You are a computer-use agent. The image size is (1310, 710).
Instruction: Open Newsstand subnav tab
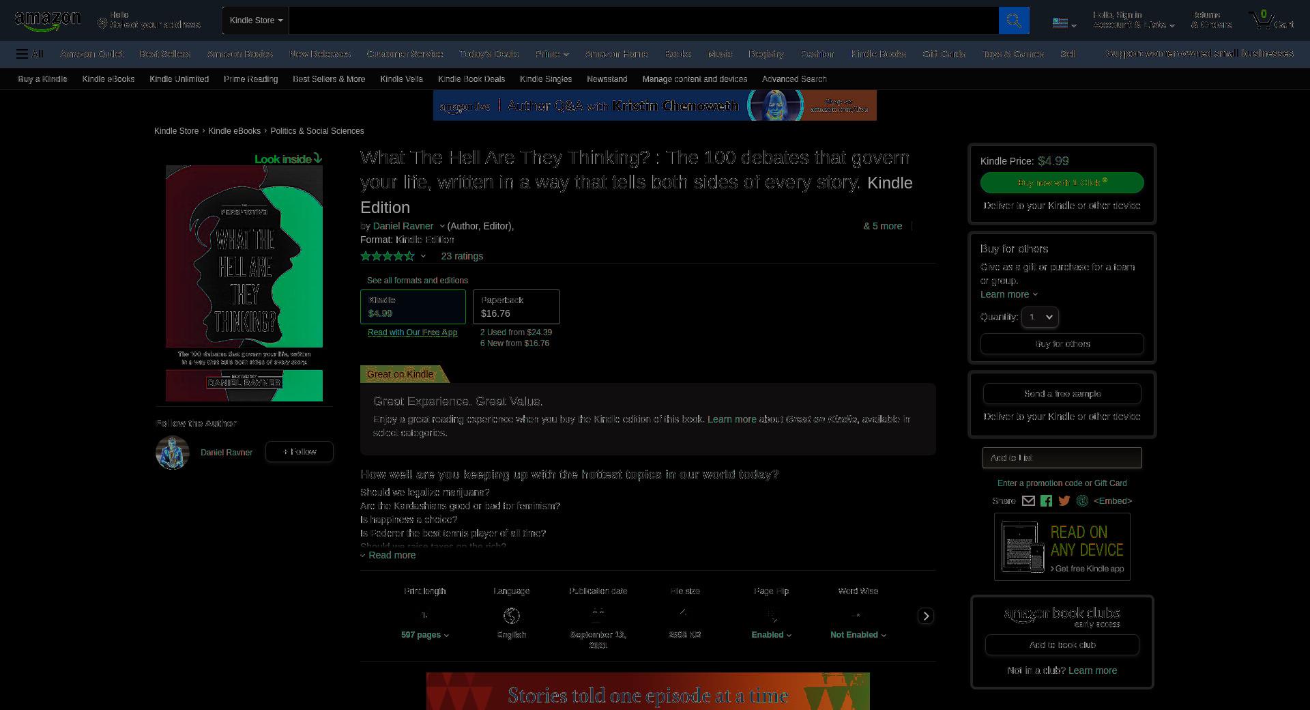tap(607, 79)
